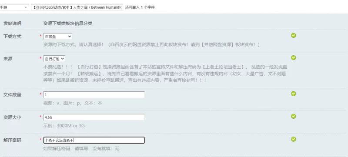348x157 pixels.
Task: Click green checkmark beside 资源大小 row
Action: coord(293,116)
